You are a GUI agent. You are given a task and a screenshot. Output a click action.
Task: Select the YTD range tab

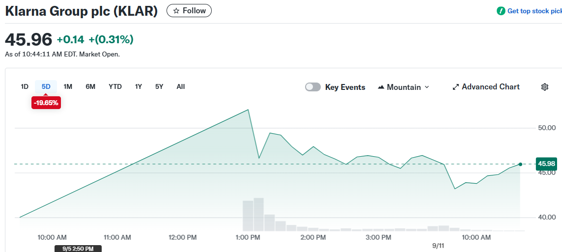click(x=115, y=86)
